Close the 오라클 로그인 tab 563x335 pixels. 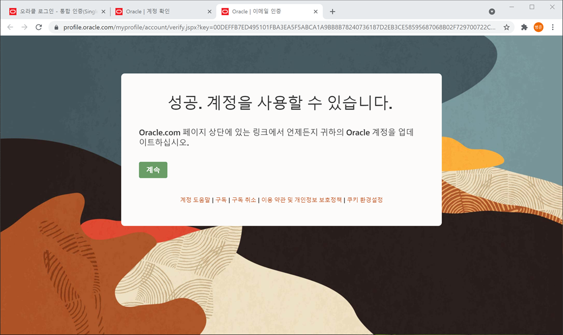103,11
